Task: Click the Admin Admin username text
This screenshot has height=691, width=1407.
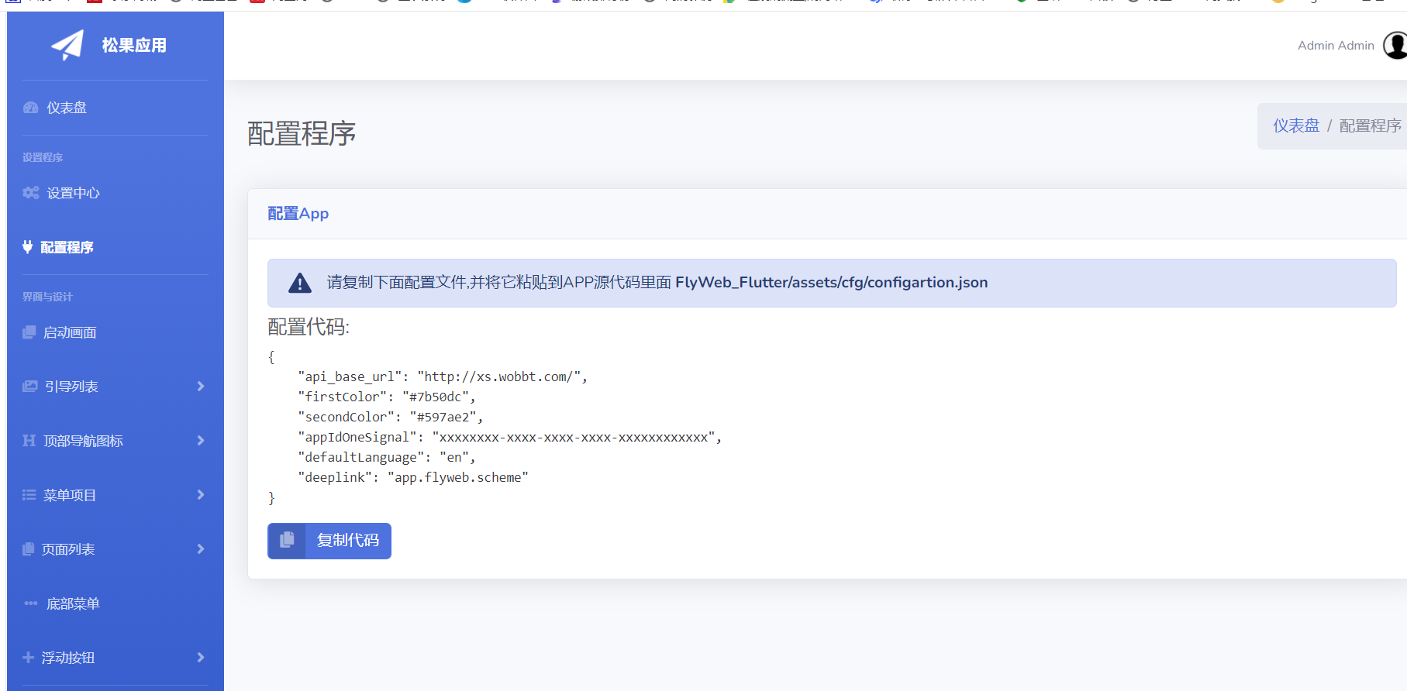Action: pyautogui.click(x=1335, y=46)
